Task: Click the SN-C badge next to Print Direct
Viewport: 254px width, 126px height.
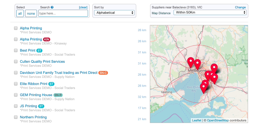Action: coord(103,73)
